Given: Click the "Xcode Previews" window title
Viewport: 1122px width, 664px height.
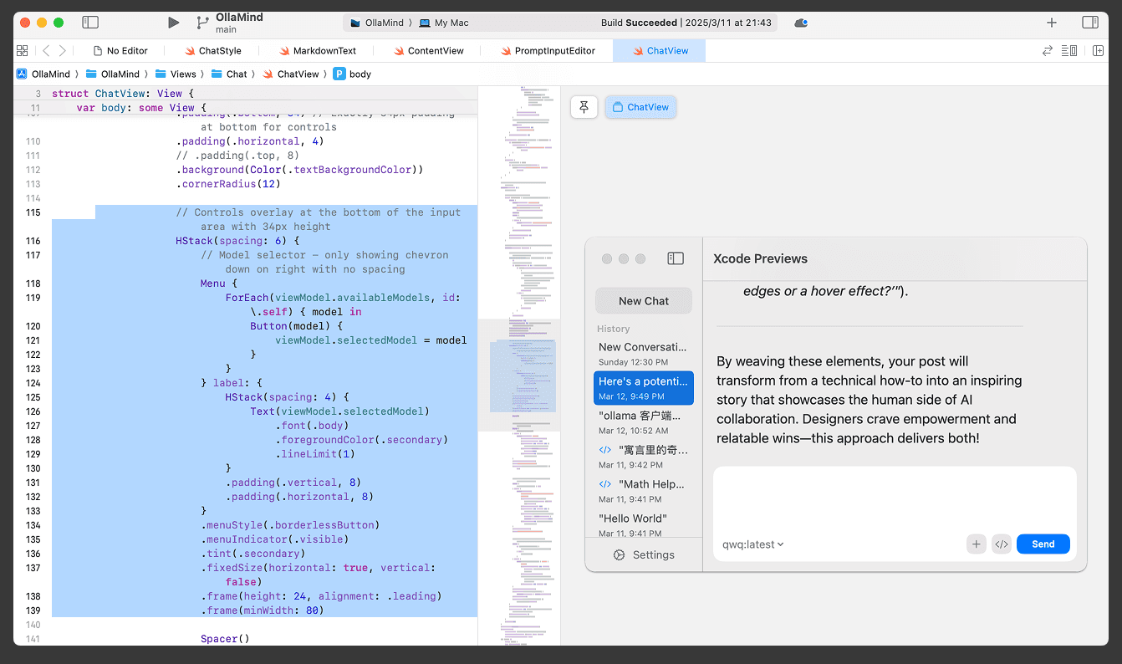Looking at the screenshot, I should pos(760,258).
